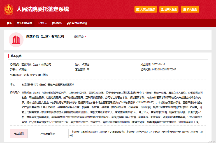Click 负责人：卢万进 text
The height and width of the screenshot is (143, 216).
coord(18,70)
